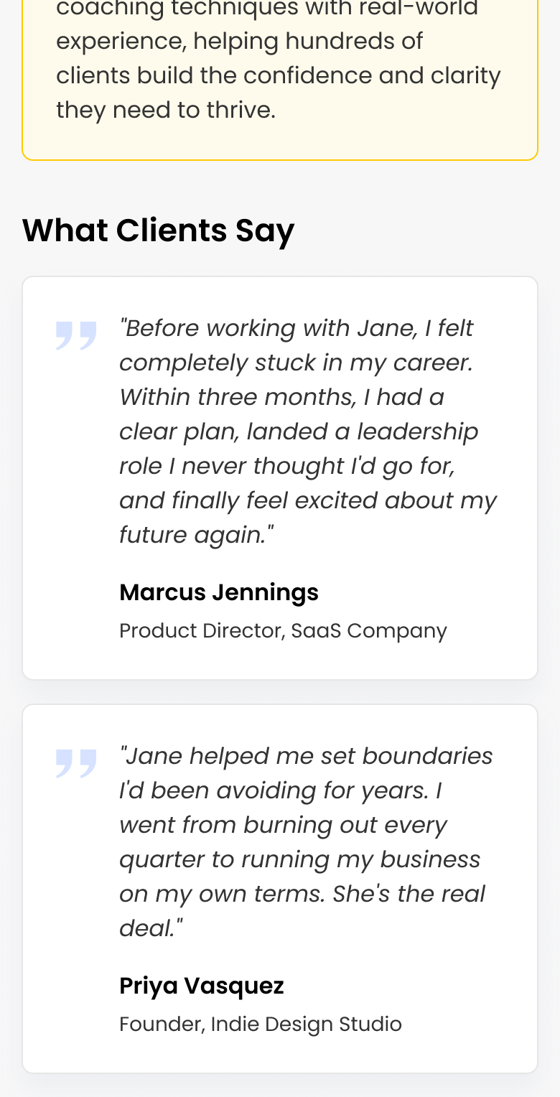Tap the line "clients build the confidence and clarity"
560x1097 pixels.
click(x=279, y=75)
